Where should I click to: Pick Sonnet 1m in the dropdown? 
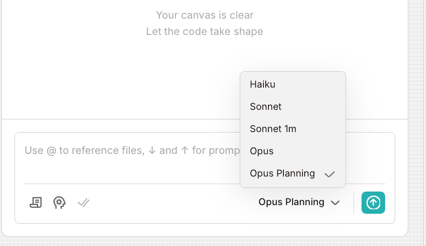click(x=273, y=129)
